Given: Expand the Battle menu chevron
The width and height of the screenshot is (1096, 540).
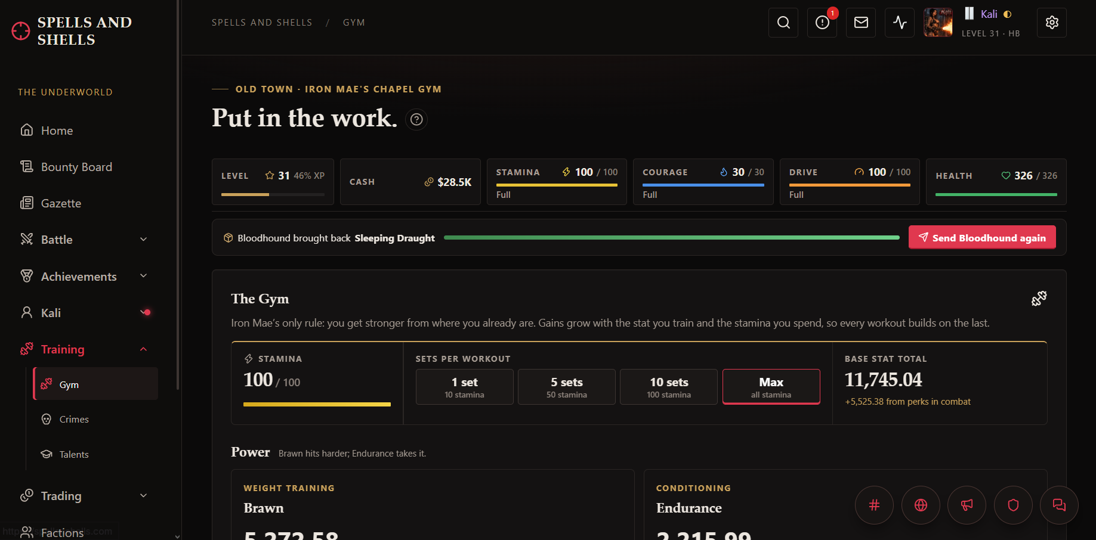Looking at the screenshot, I should coord(143,240).
